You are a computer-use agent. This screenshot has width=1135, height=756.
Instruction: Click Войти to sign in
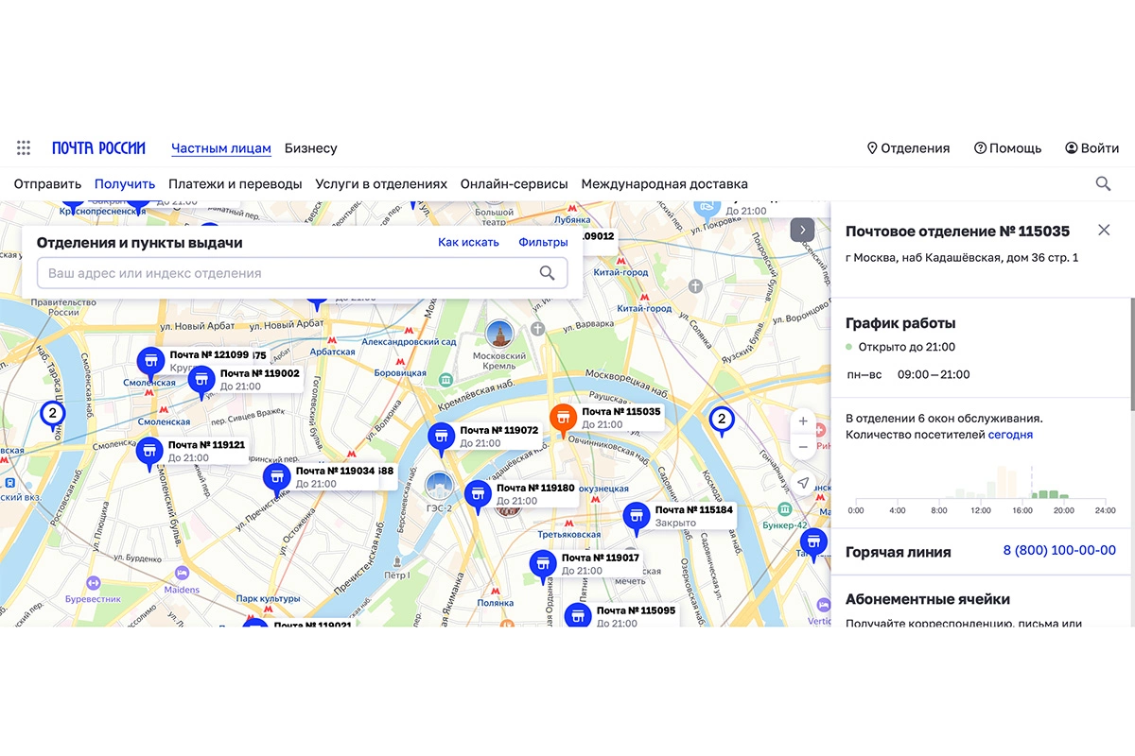[1091, 148]
